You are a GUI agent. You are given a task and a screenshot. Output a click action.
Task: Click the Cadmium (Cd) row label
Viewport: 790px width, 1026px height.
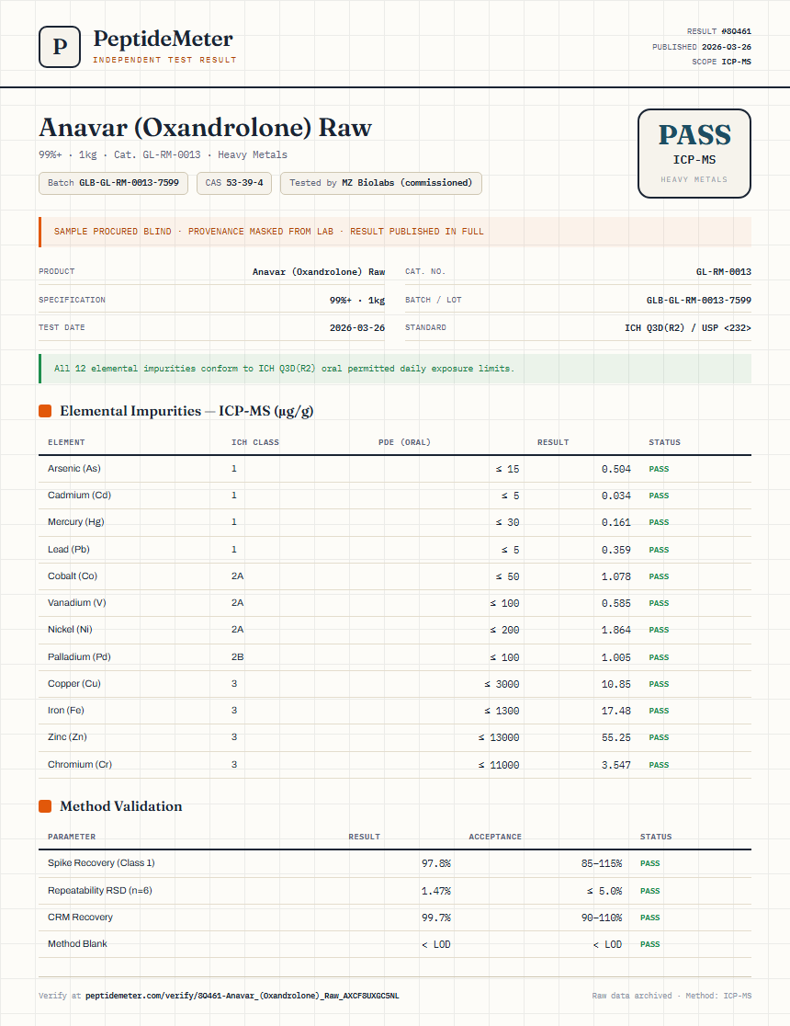pos(79,496)
